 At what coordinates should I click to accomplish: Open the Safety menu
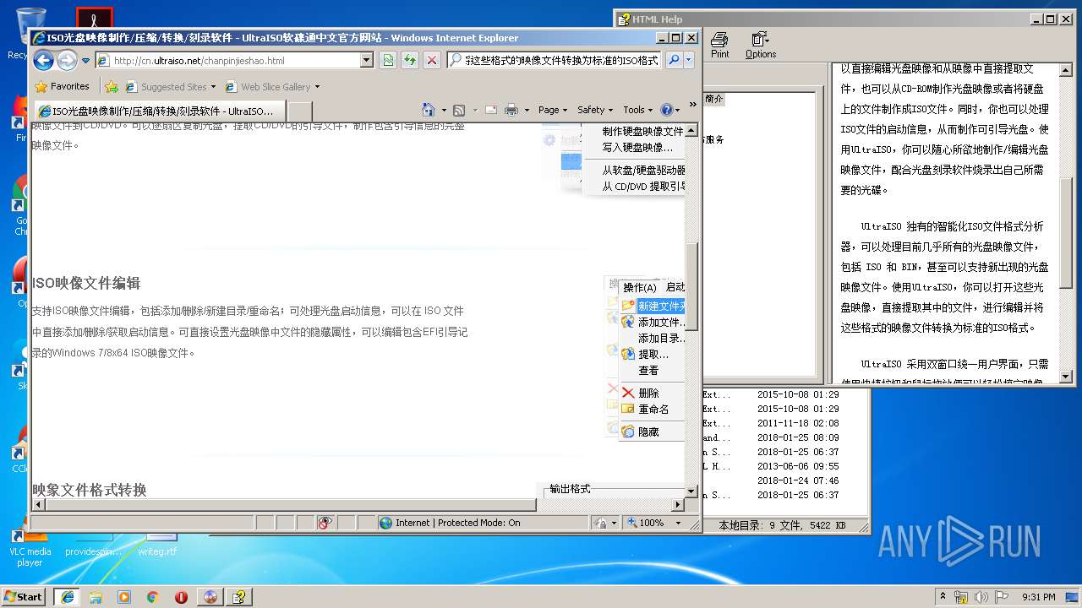595,110
